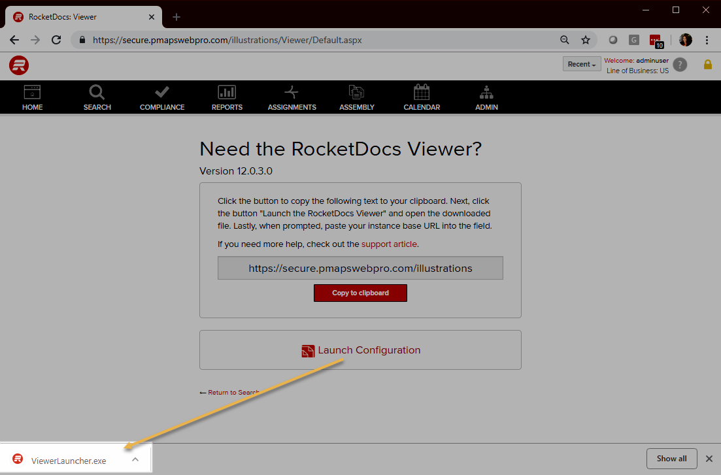Click Show all downloads button

(671, 459)
